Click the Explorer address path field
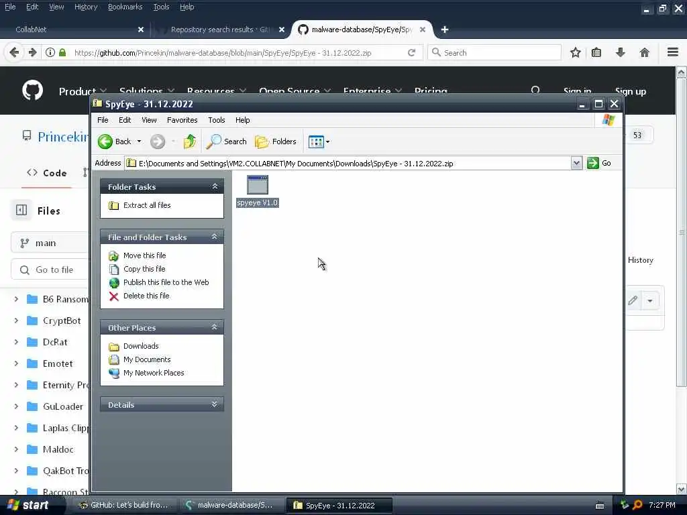Image resolution: width=687 pixels, height=515 pixels. click(x=348, y=164)
